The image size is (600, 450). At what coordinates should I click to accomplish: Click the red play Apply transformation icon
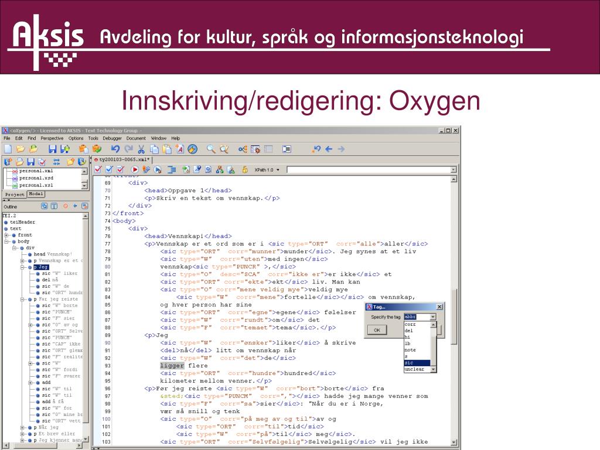135,169
